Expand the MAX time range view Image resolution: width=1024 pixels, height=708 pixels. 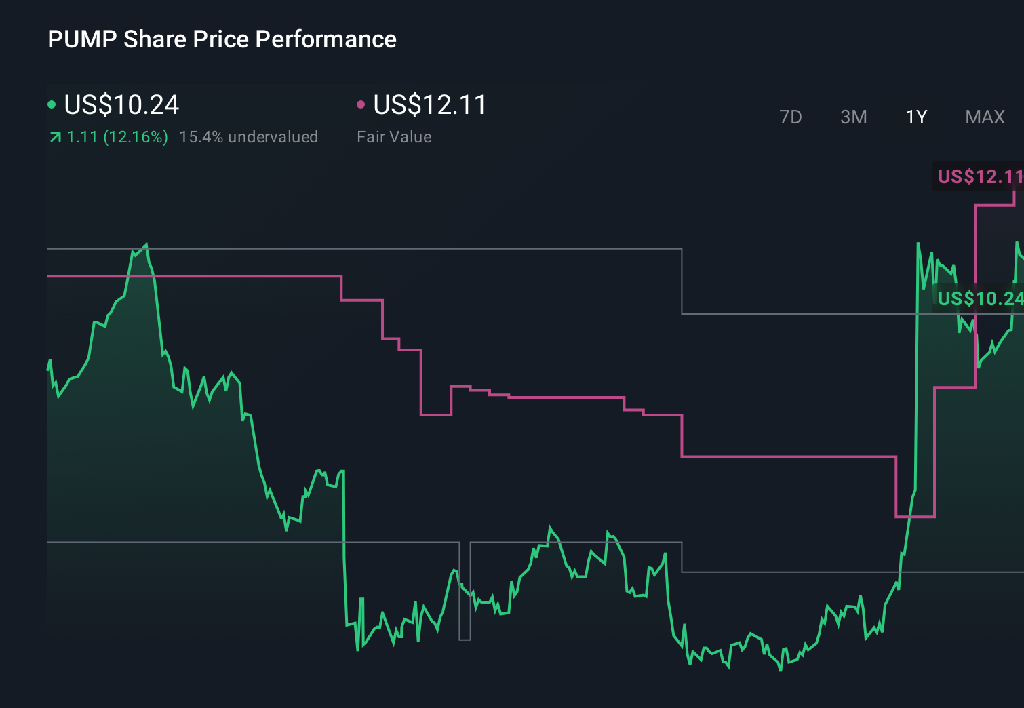tap(984, 117)
